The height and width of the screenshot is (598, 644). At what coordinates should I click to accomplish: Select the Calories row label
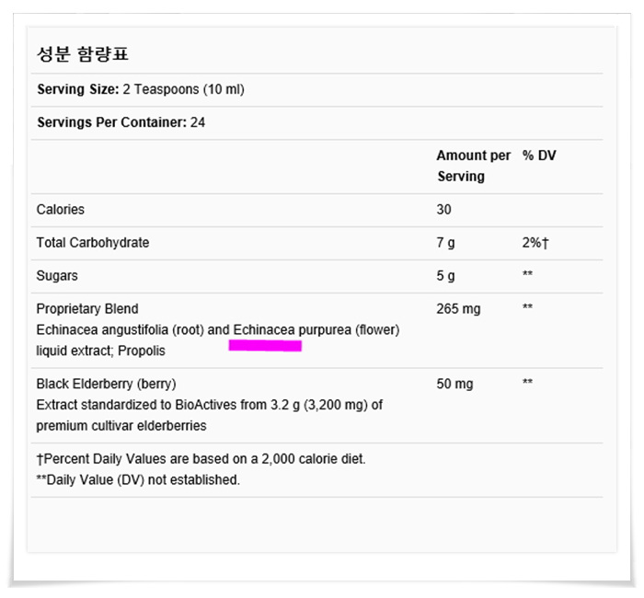pyautogui.click(x=61, y=210)
